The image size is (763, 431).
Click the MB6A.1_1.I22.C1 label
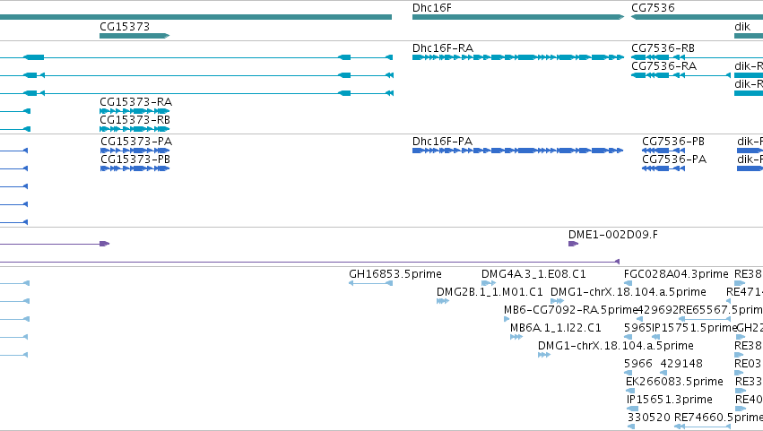tap(555, 328)
